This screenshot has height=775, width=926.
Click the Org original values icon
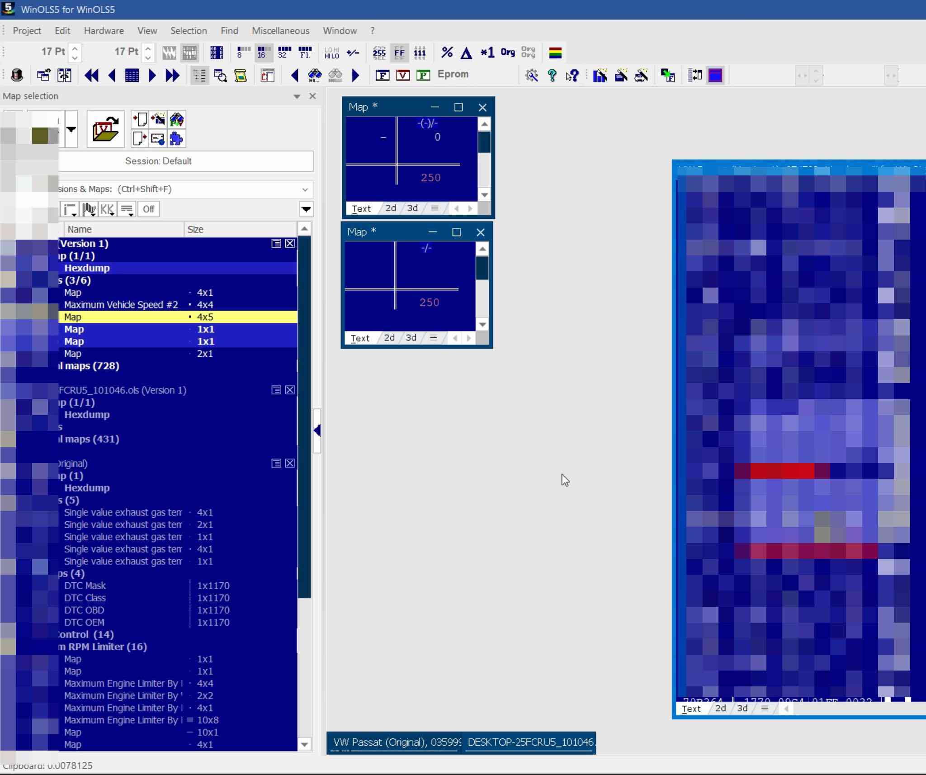pos(507,52)
